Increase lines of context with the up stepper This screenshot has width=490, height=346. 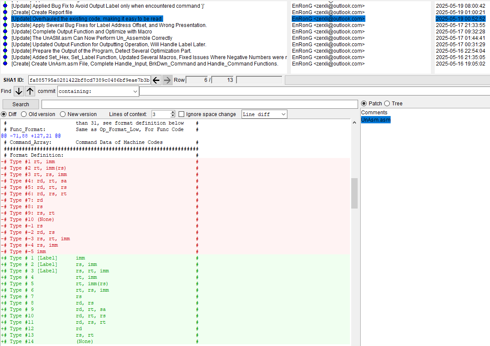pos(173,113)
